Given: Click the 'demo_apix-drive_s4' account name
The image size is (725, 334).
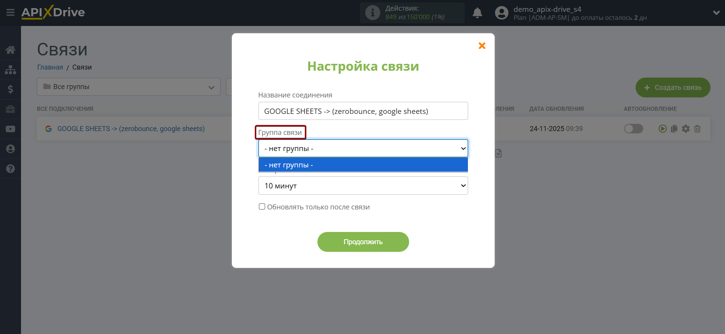Looking at the screenshot, I should click(547, 9).
